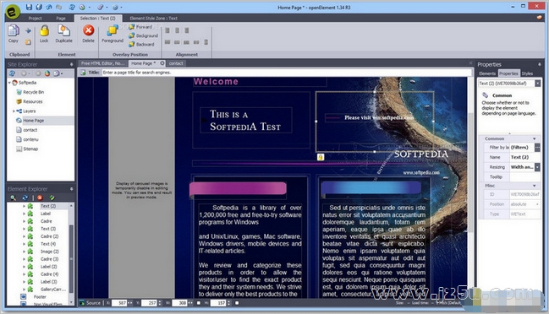Expand the Text (3) element tree node
This screenshot has height=314, width=549.
(24, 229)
